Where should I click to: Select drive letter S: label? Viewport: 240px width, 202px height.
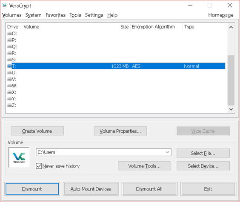pos(14,60)
